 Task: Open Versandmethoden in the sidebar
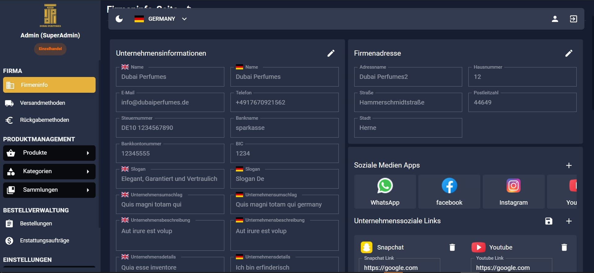pyautogui.click(x=42, y=103)
